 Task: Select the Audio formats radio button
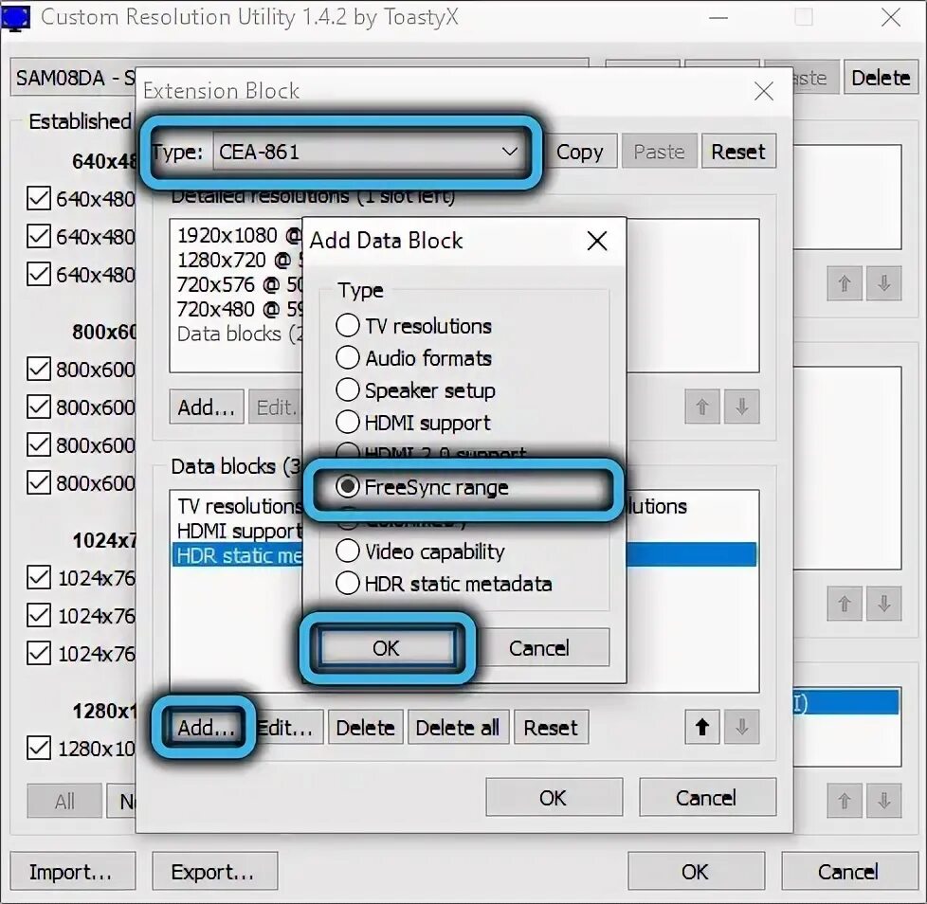click(347, 357)
